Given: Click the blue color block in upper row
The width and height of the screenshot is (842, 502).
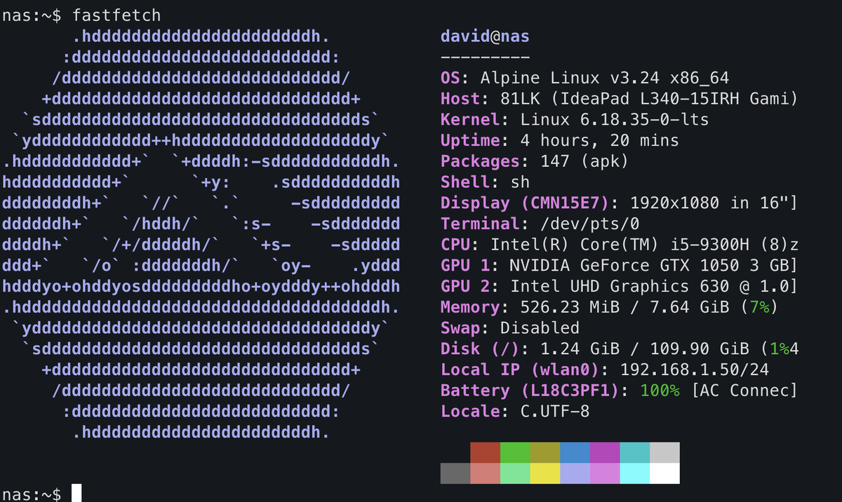Looking at the screenshot, I should tap(575, 452).
